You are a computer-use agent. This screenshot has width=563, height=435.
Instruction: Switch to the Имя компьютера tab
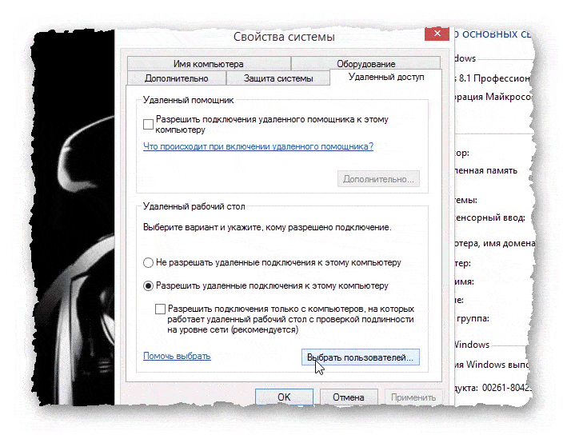click(209, 63)
